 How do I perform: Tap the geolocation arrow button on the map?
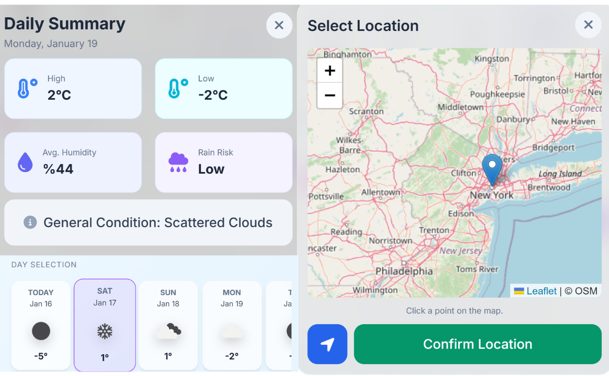point(327,344)
